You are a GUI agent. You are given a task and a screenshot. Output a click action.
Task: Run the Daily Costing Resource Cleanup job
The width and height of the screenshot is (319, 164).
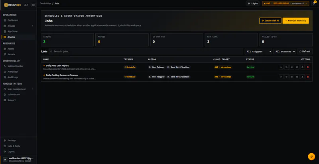(x=281, y=77)
